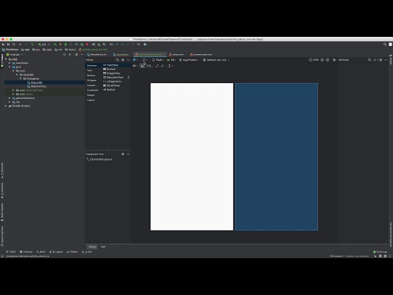Expand the manifests folder
This screenshot has height=295, width=393.
(x=10, y=63)
